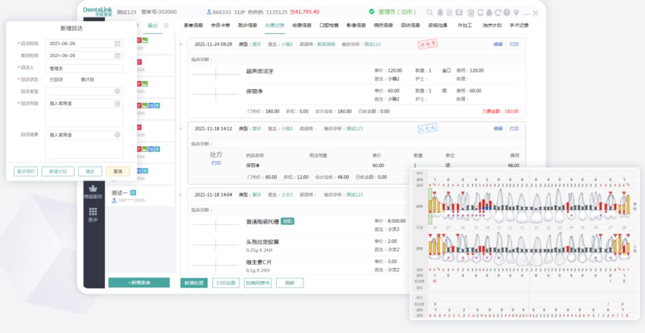Viewport: 645px width, 333px height.
Task: Confirm follow-up with 确定 button
Action: click(x=90, y=172)
